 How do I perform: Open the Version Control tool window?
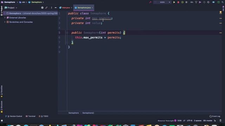tap(14, 116)
